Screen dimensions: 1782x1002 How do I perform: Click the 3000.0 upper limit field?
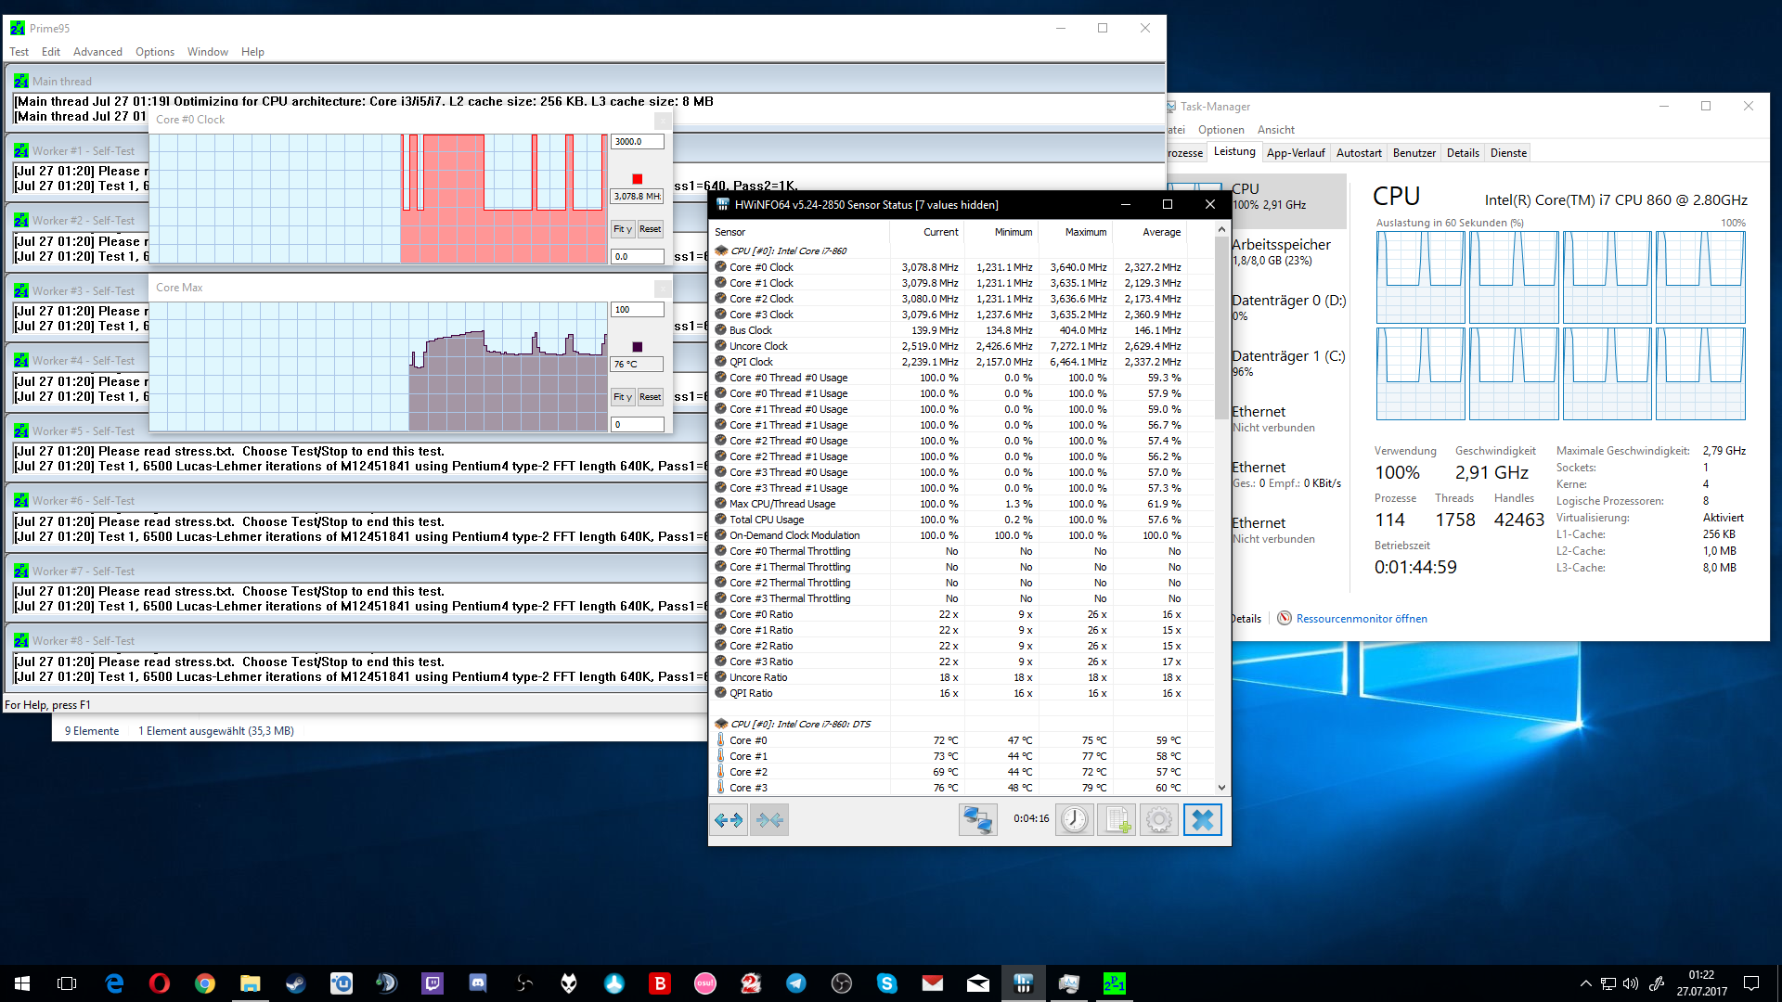[637, 142]
